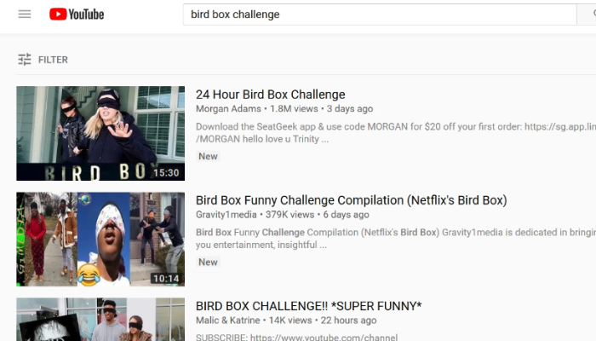Screen dimensions: 596x341
Task: Visit the Gravity1media channel
Action: tap(226, 215)
